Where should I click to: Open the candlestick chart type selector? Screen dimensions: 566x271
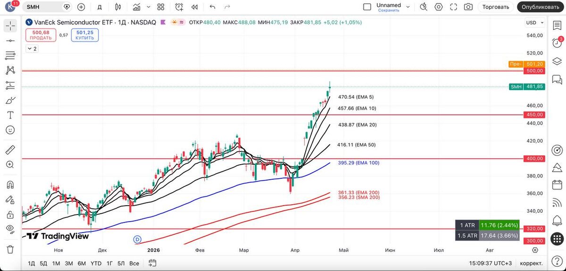(118, 7)
